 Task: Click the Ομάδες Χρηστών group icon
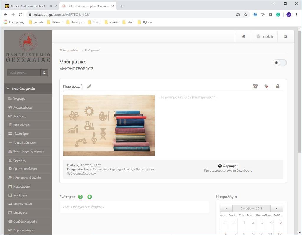(10, 221)
